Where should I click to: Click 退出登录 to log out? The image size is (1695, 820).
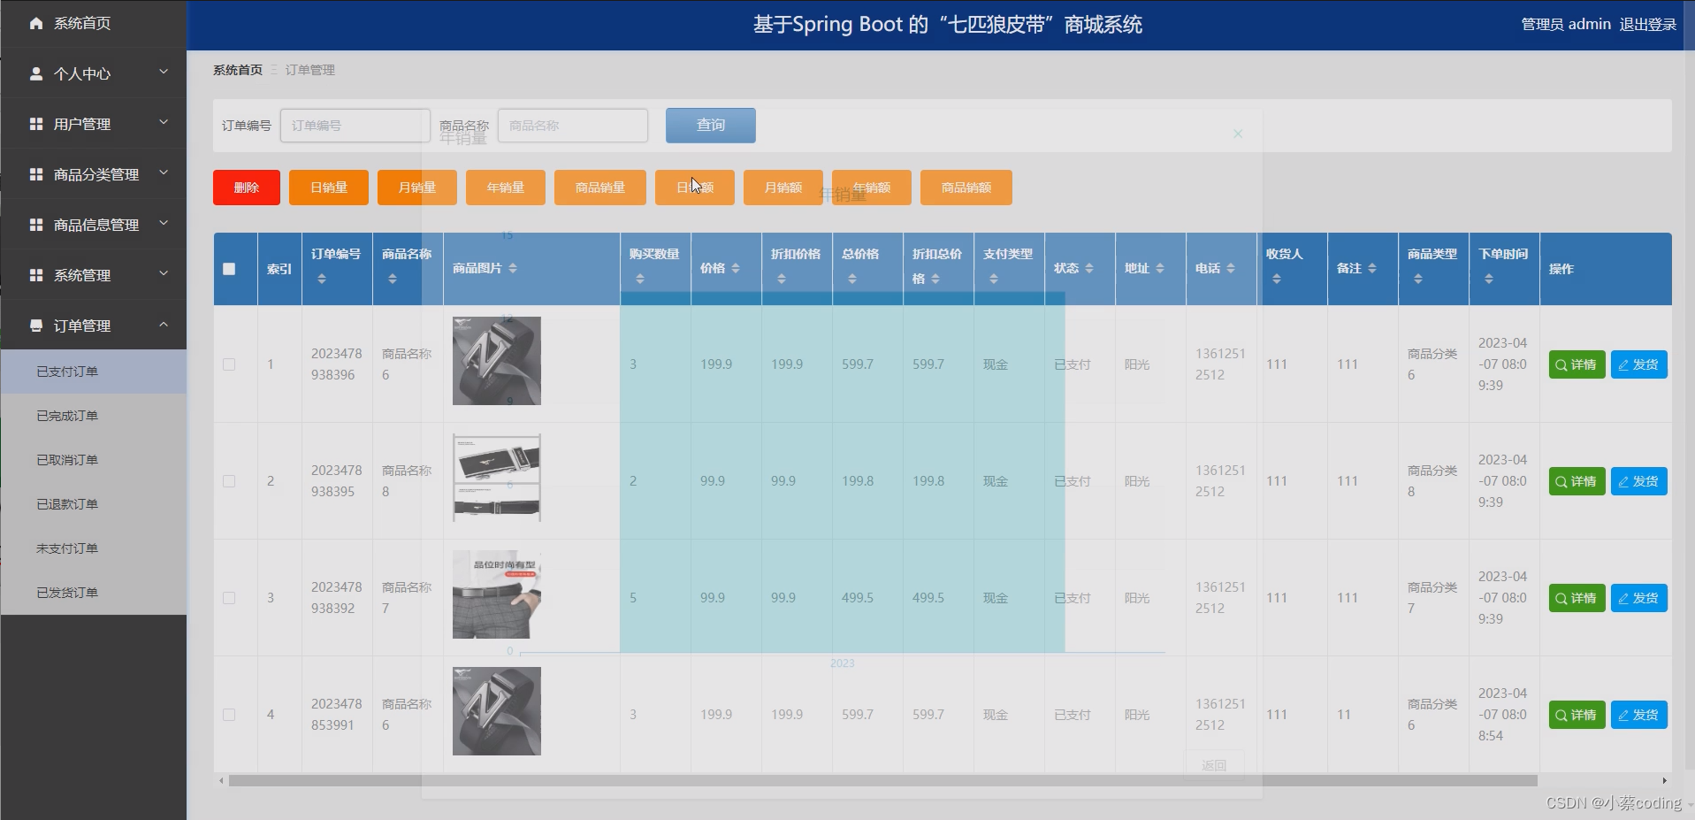[x=1648, y=25]
